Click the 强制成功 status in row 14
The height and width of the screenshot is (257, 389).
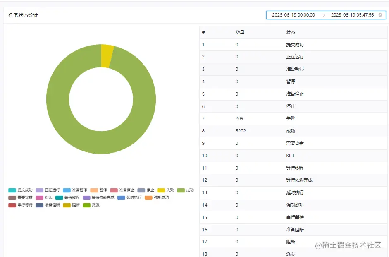tap(295, 205)
